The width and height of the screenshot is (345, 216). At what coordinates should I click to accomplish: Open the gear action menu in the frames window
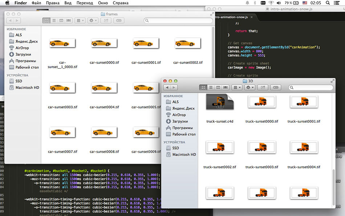(x=92, y=21)
